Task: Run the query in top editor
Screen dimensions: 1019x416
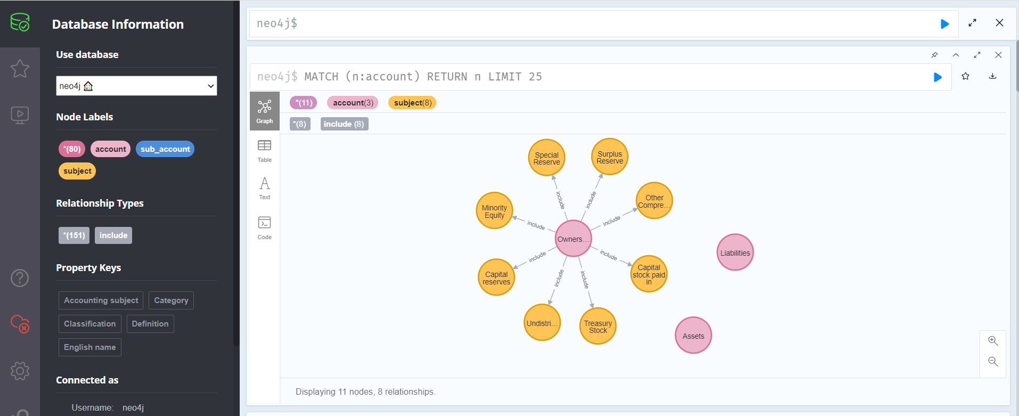Action: (944, 24)
